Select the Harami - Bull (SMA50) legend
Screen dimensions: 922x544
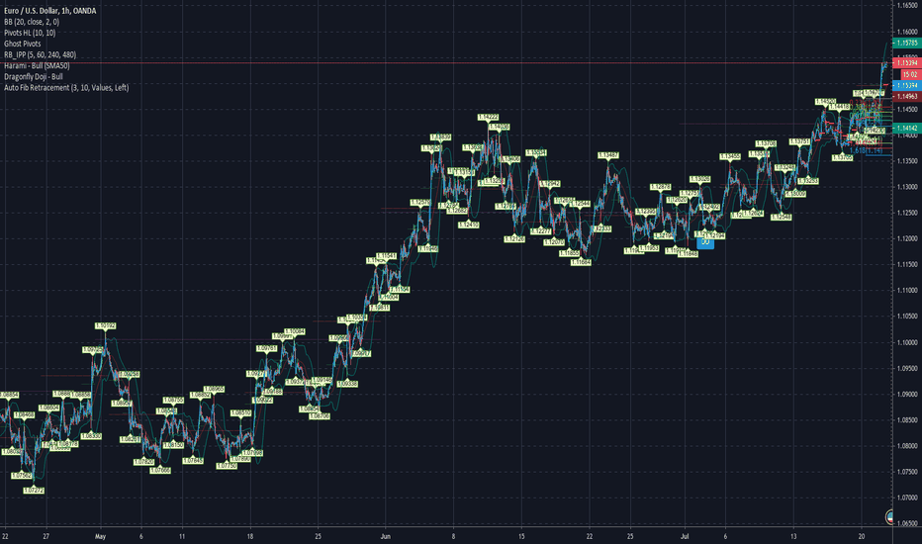coord(37,65)
